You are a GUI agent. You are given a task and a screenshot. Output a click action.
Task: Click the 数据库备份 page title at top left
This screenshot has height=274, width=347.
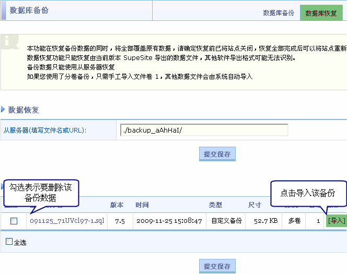tap(29, 10)
